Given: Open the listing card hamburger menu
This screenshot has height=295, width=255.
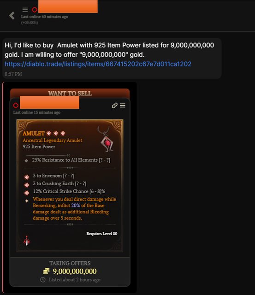Looking at the screenshot, I should pos(123,106).
